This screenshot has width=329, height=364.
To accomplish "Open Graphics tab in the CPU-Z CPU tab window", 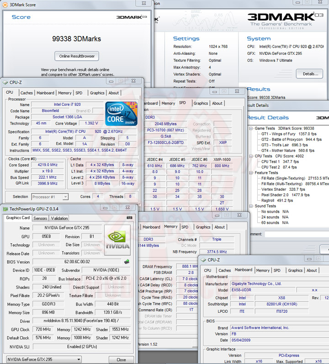I will click(x=97, y=93).
